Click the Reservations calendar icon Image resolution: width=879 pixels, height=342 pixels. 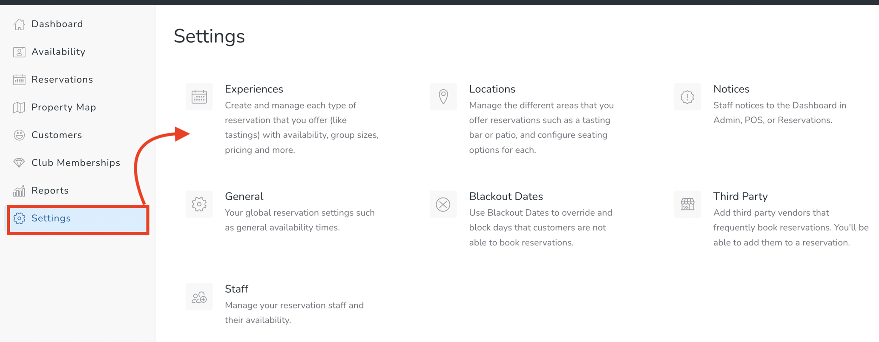point(19,79)
